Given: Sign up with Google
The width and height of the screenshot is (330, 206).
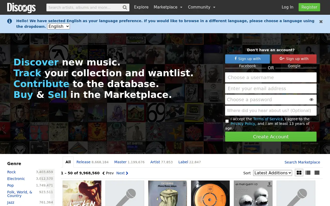Looking at the screenshot, I should (x=294, y=59).
